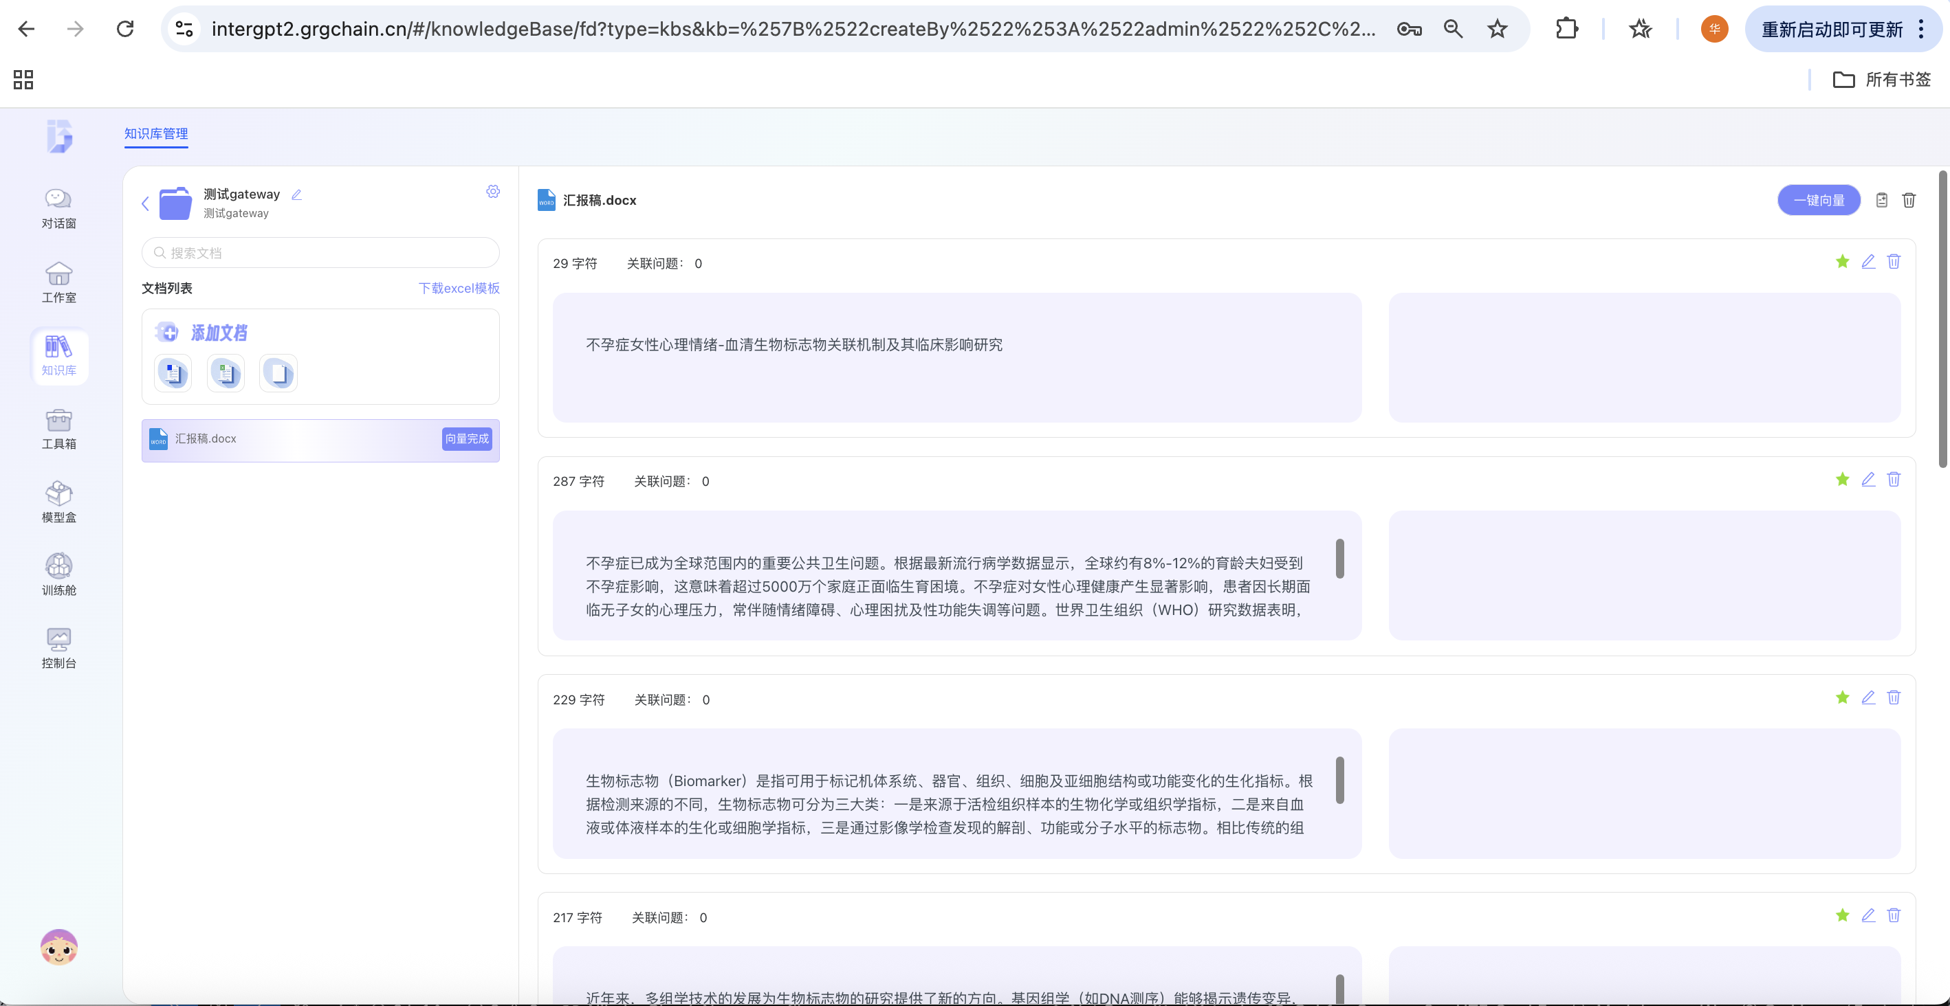The width and height of the screenshot is (1950, 1006).
Task: Open the 工作室 studio sidebar item
Action: coord(58,283)
